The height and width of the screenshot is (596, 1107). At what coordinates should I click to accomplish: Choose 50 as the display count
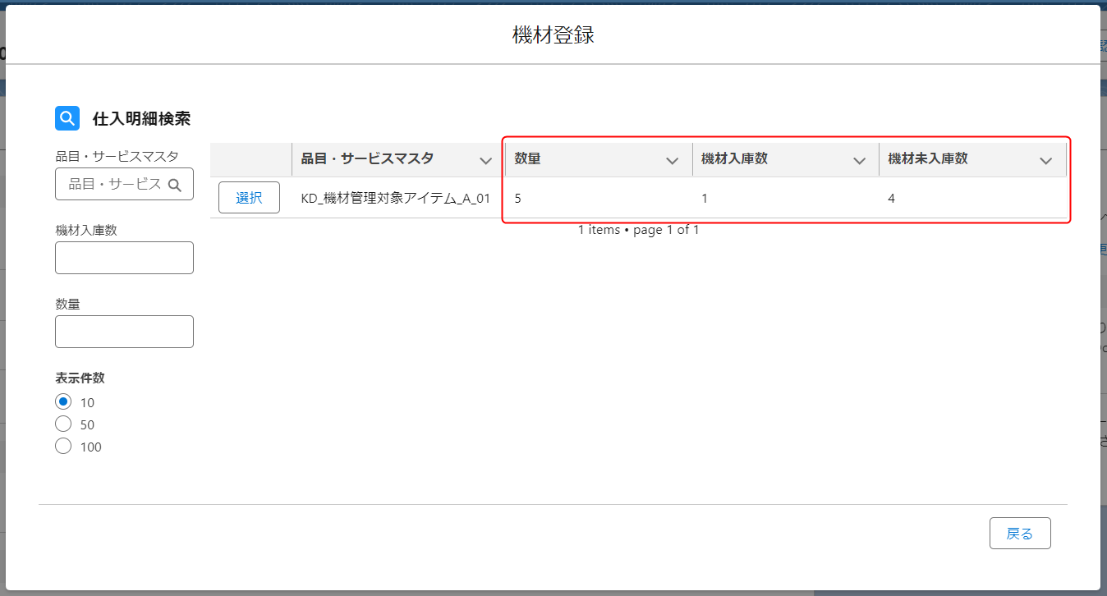[63, 424]
